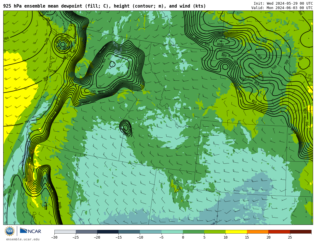Viewport: 316px width, 243px height.
Task: Click the Valid: Mon 2024-06-03 00 UTC label
Action: [282, 8]
